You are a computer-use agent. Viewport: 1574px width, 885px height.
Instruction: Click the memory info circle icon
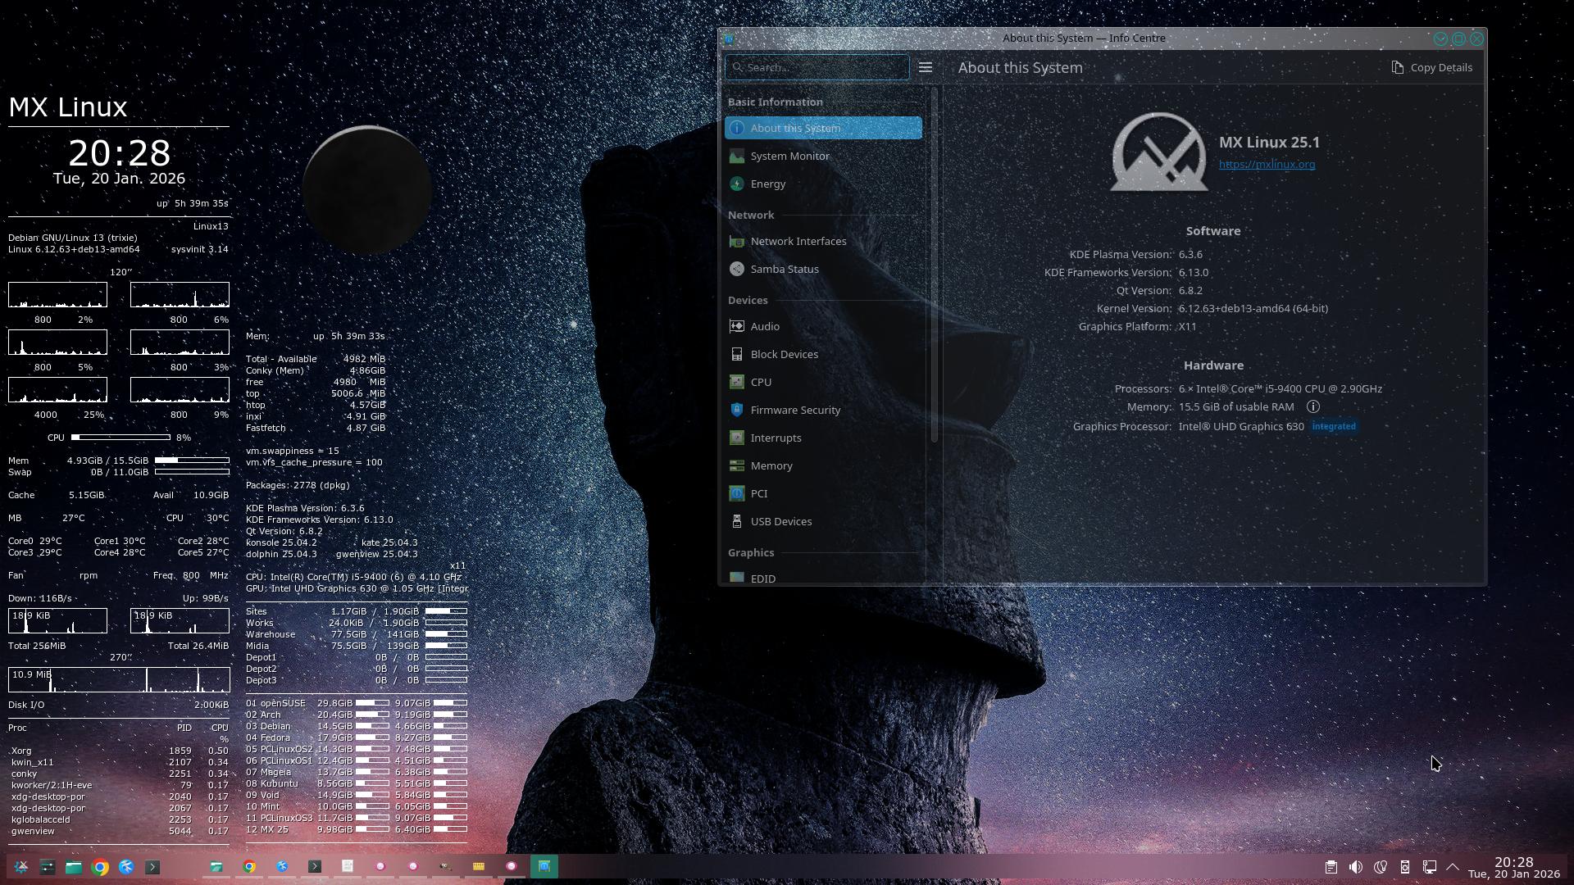[1312, 407]
